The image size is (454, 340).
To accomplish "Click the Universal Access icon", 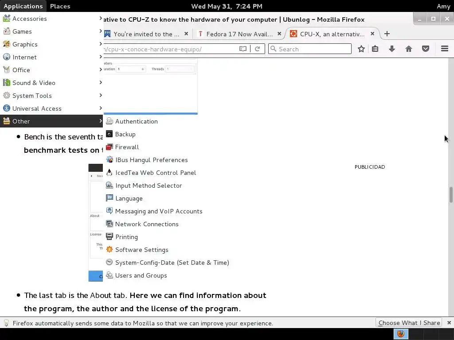I will click(x=7, y=108).
